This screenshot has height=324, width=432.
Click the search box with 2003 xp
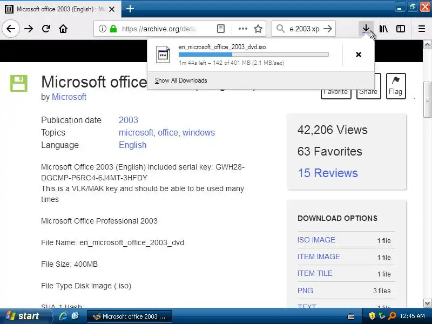tap(304, 29)
